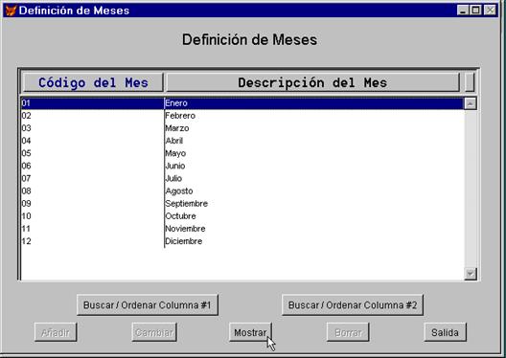Screen dimensions: 506x358
Task: Click the Mostrar button
Action: coord(250,332)
